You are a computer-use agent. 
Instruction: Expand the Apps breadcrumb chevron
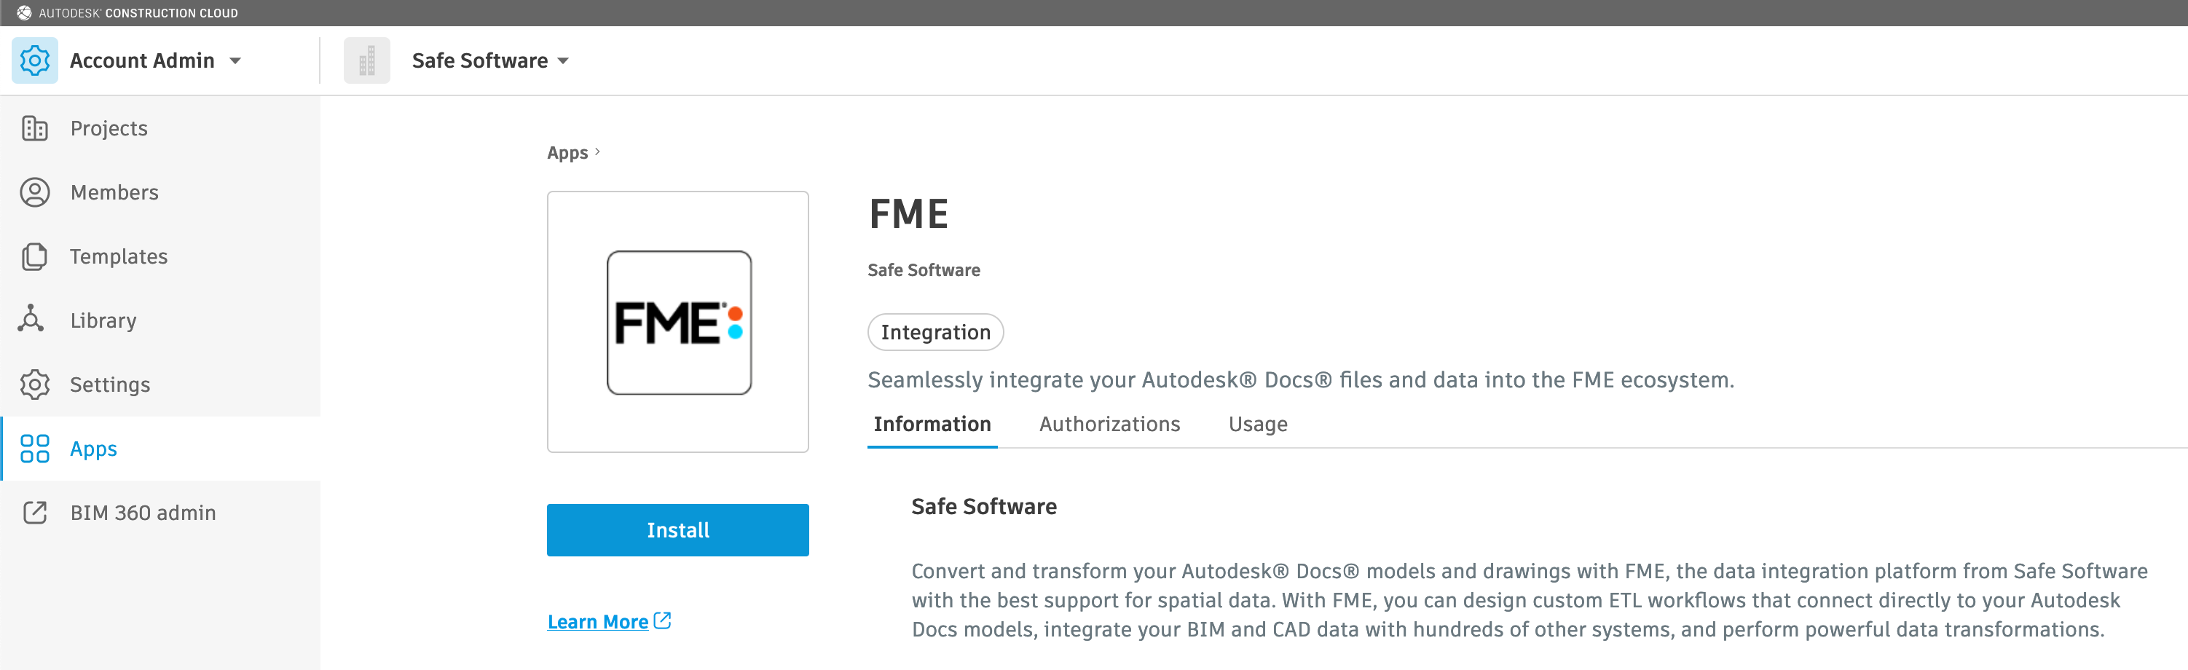click(x=599, y=152)
